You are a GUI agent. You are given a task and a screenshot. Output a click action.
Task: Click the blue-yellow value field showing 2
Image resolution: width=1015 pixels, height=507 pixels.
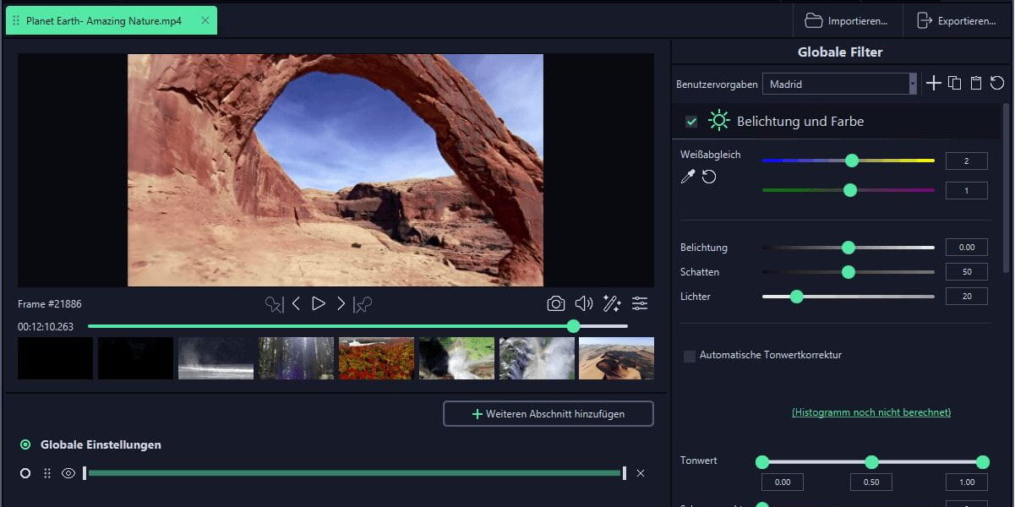pos(967,161)
